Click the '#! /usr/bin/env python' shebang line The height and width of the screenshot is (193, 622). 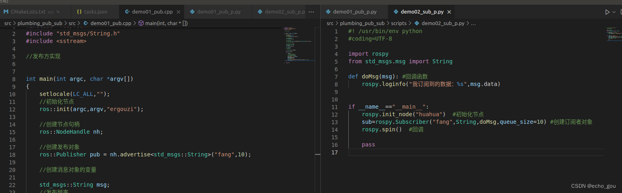[385, 31]
